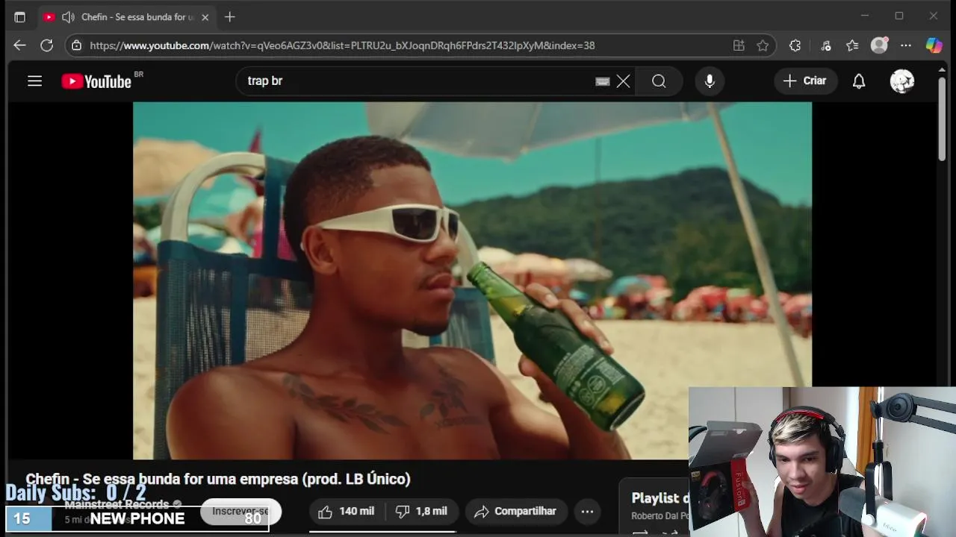Image resolution: width=956 pixels, height=537 pixels.
Task: Minimize the browser window
Action: (x=865, y=16)
